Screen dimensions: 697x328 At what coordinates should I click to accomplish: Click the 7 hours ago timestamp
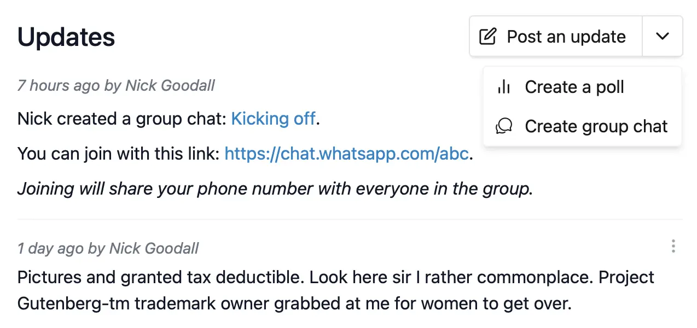click(x=59, y=85)
